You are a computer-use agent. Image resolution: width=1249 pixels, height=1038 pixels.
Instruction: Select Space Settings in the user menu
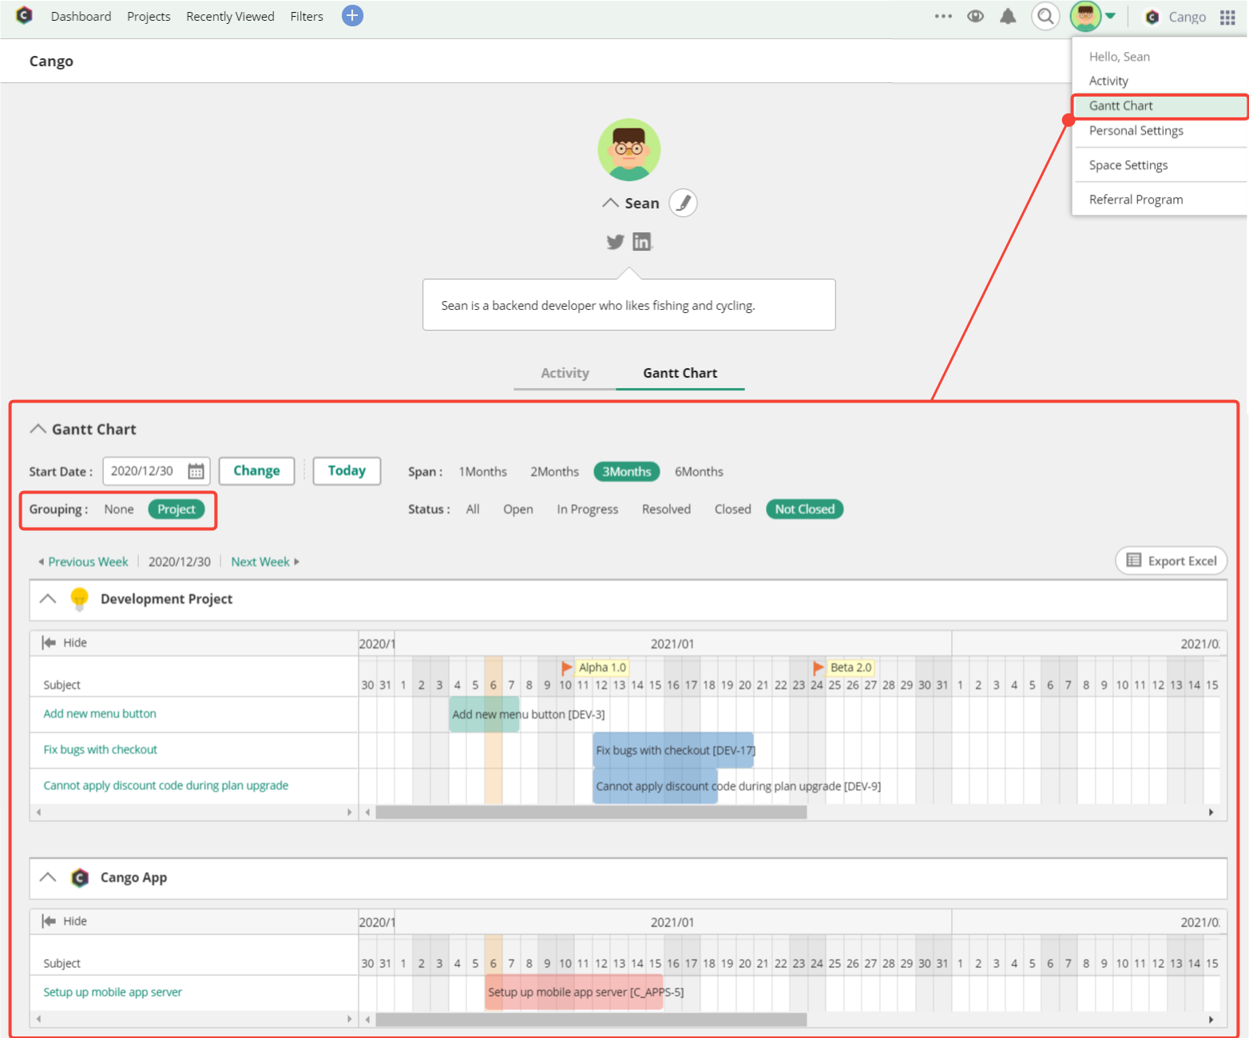[x=1127, y=164]
